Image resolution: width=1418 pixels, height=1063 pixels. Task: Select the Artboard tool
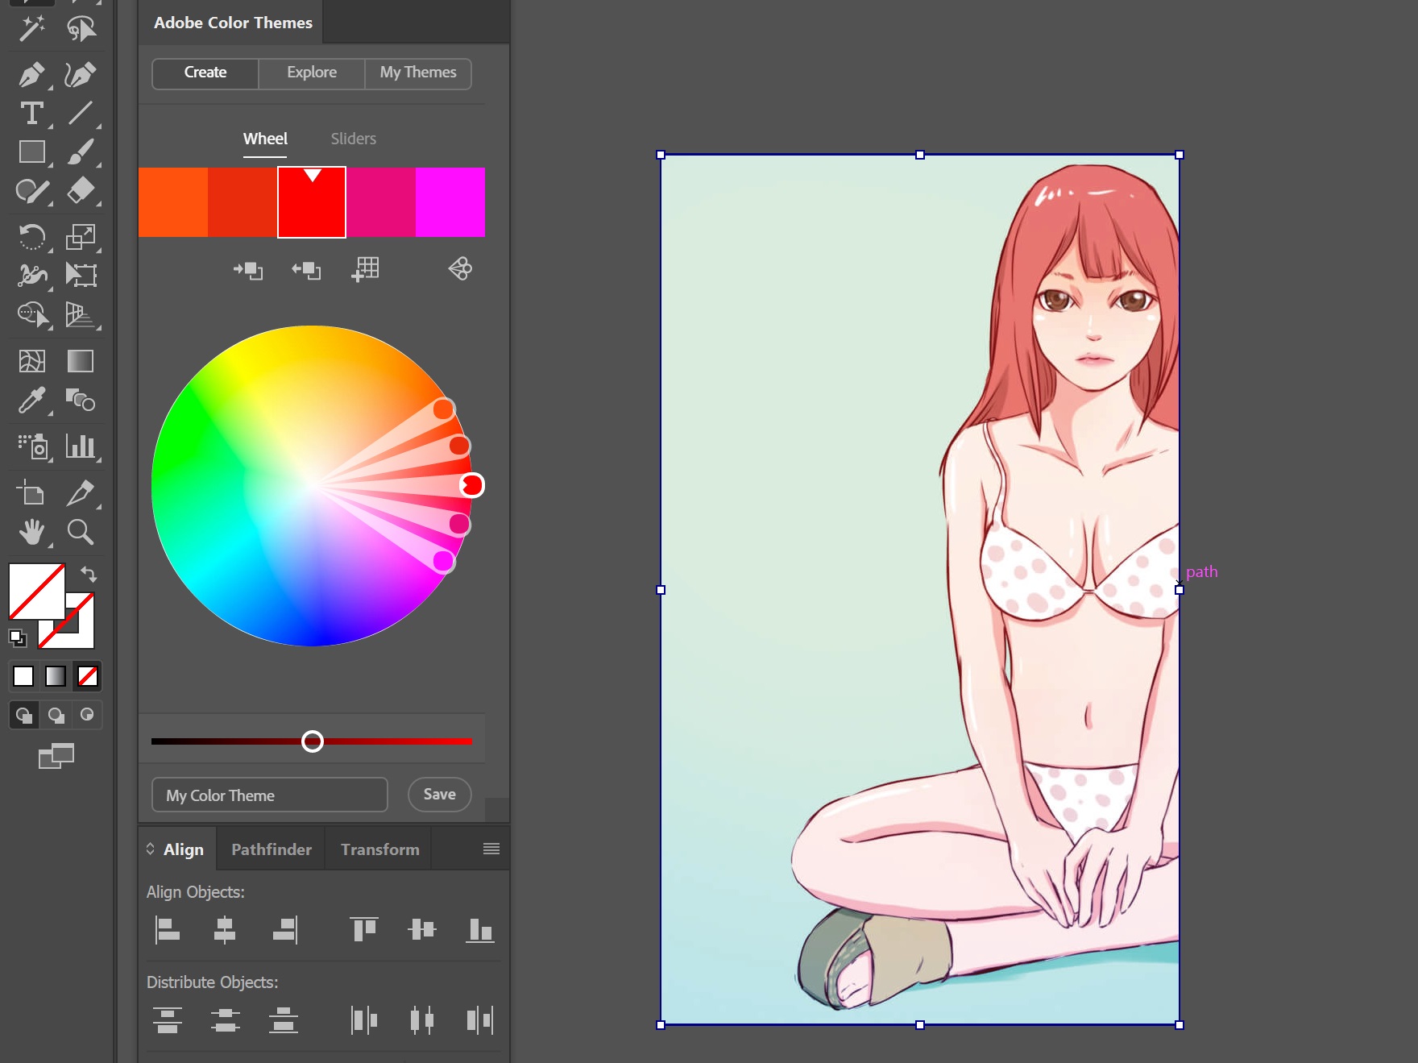(x=32, y=493)
